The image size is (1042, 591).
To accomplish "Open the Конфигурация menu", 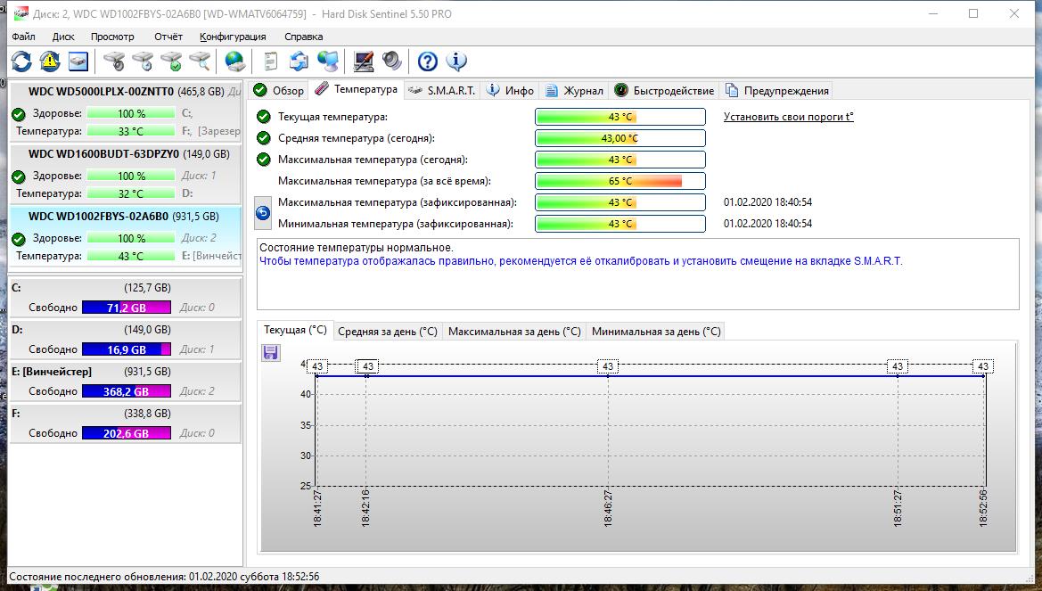I will click(233, 37).
